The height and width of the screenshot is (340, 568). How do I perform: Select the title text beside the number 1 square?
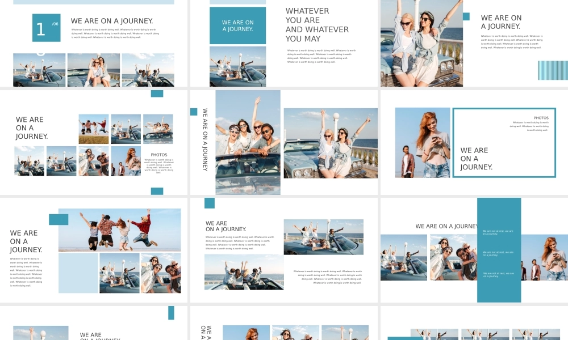point(112,22)
